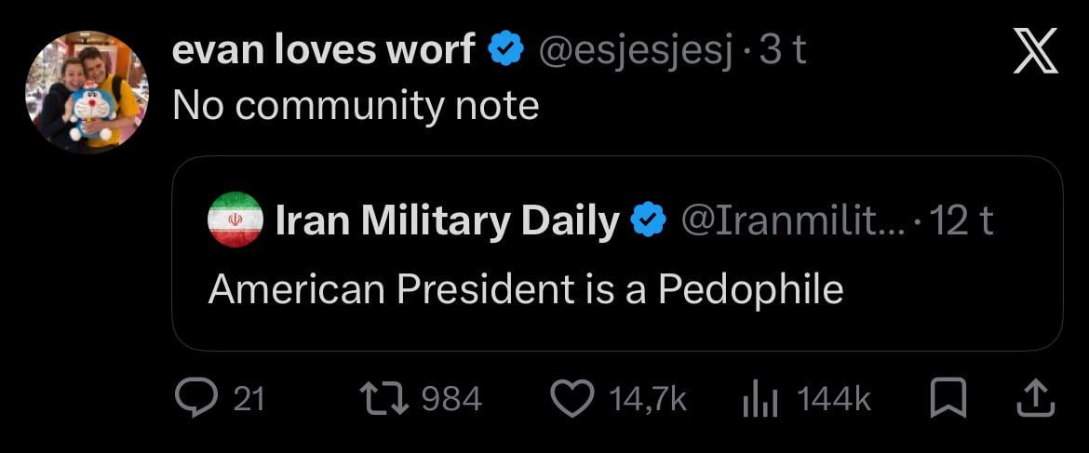Open the 'evan loves worf' display name

pyautogui.click(x=324, y=50)
